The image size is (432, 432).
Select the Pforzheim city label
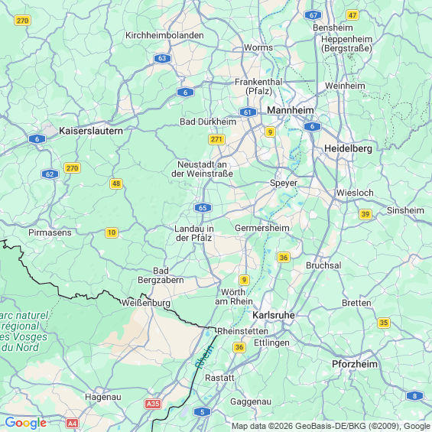pyautogui.click(x=355, y=364)
